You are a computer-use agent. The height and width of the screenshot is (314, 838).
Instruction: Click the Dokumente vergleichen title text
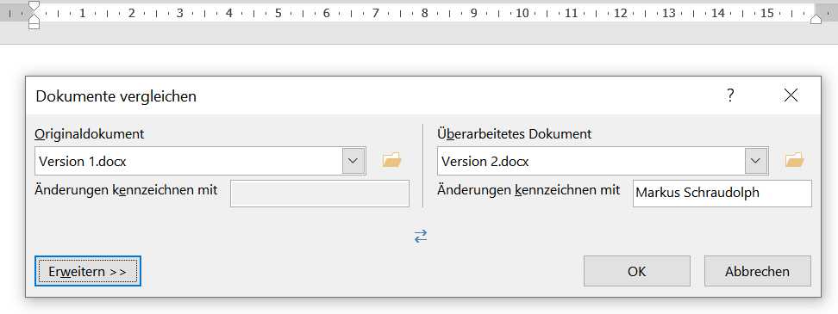(x=116, y=96)
